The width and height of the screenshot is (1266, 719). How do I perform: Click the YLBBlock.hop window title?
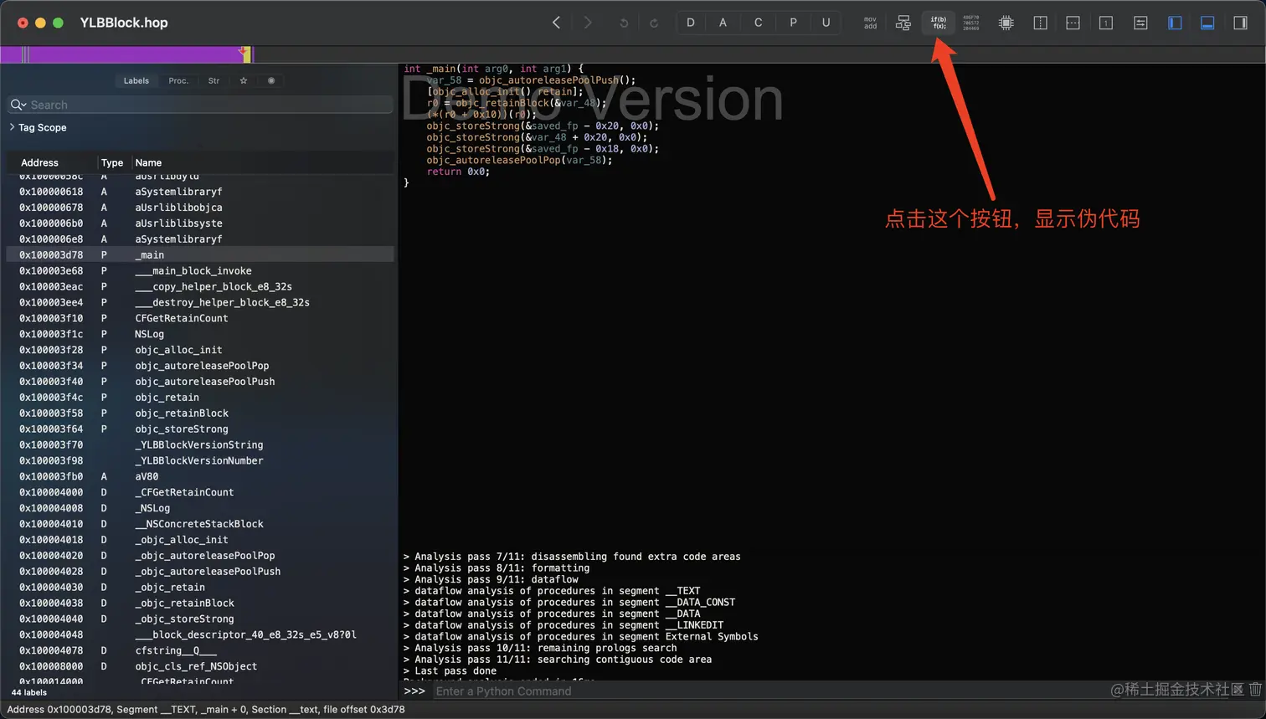pyautogui.click(x=124, y=23)
